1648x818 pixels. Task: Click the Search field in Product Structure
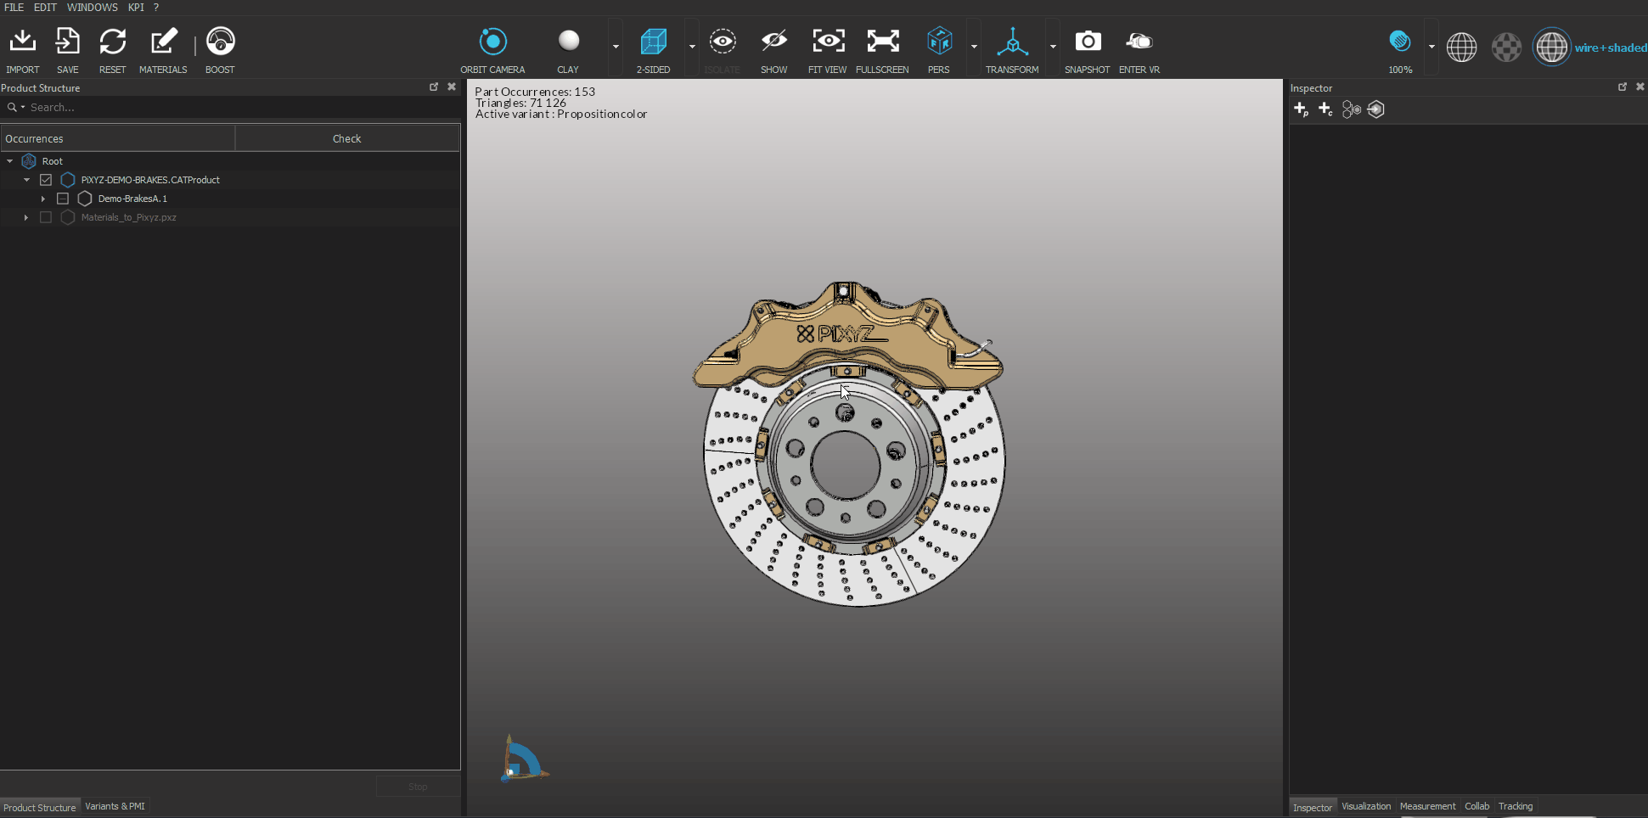230,108
